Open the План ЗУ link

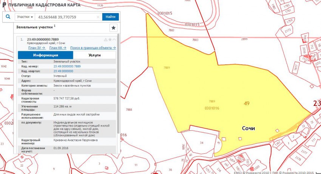click(x=36, y=47)
